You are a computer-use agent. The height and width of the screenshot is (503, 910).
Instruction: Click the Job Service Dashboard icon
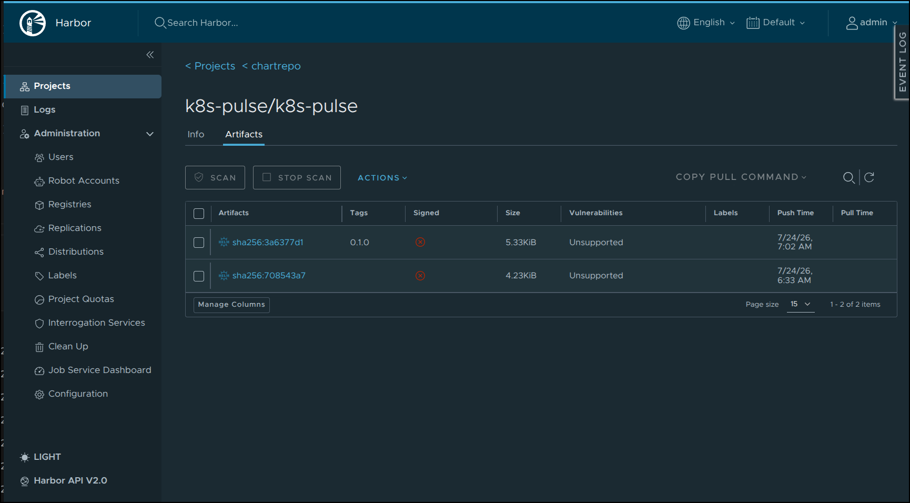pos(39,370)
